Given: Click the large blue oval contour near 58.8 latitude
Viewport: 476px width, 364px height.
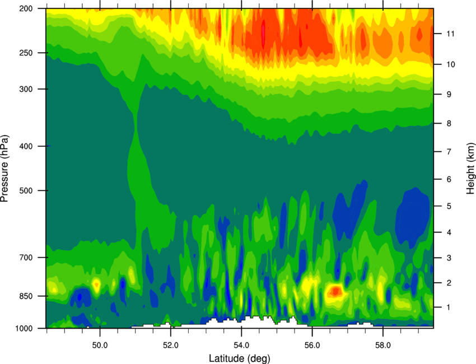Looking at the screenshot, I should click(413, 217).
